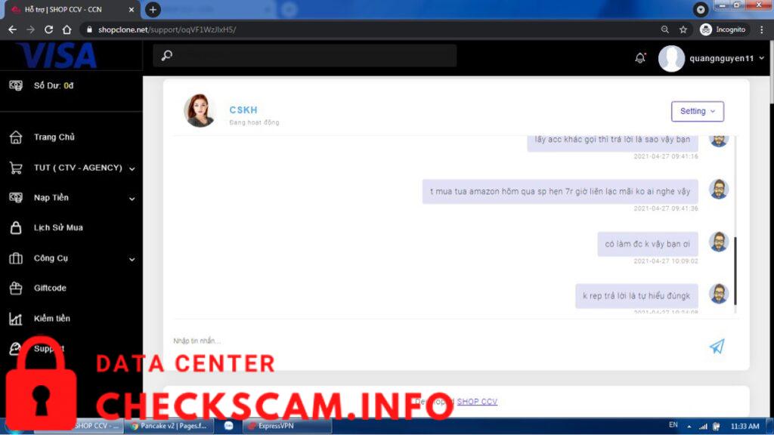774x435 pixels.
Task: Expand the Công Cụ chevron
Action: click(132, 260)
